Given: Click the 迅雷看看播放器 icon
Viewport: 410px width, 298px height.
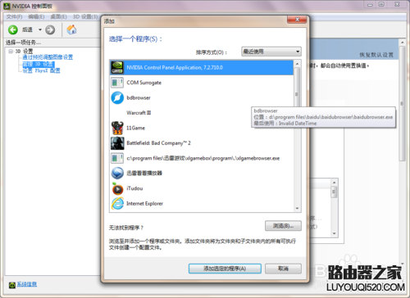Looking at the screenshot, I should pos(117,173).
